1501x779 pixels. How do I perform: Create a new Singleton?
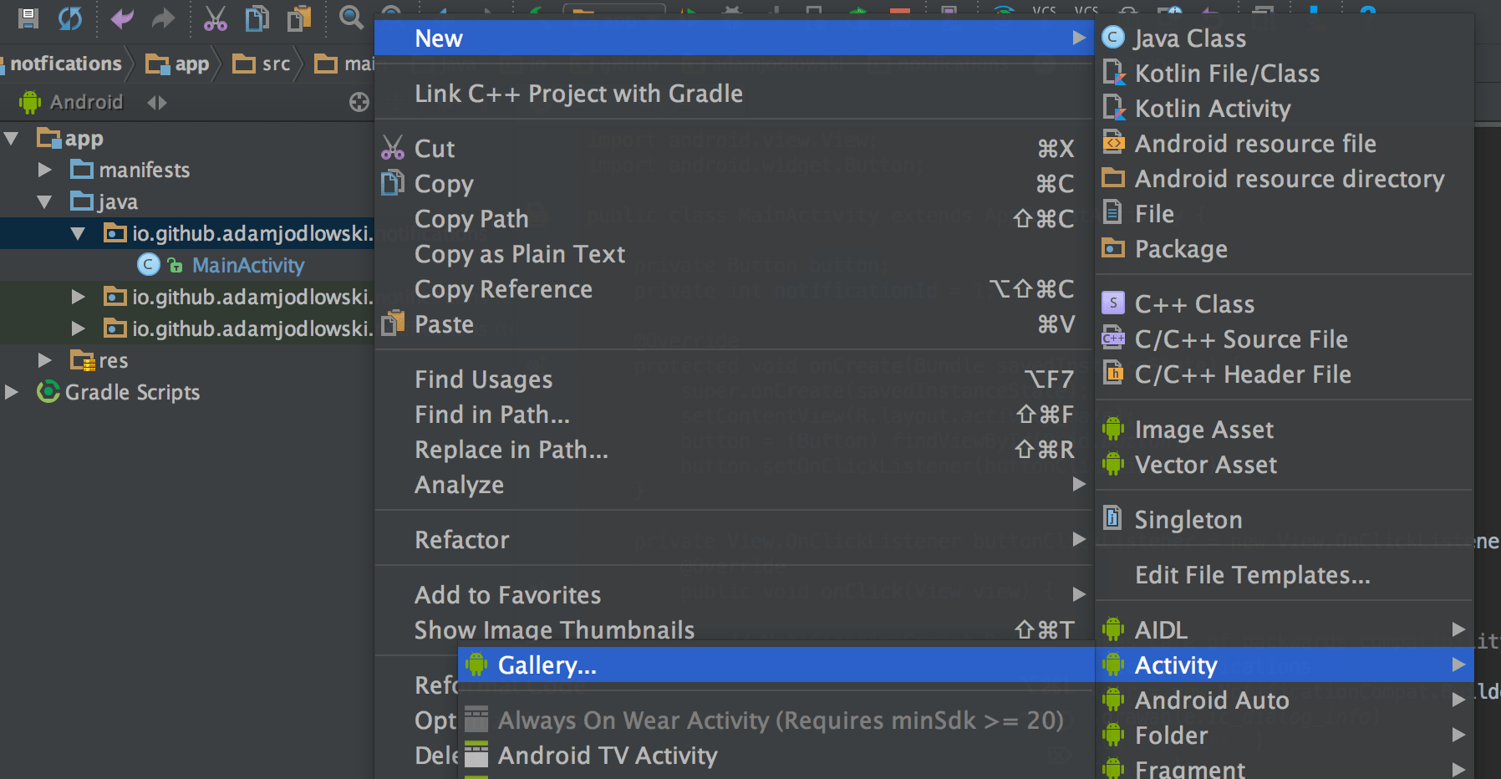pos(1284,520)
